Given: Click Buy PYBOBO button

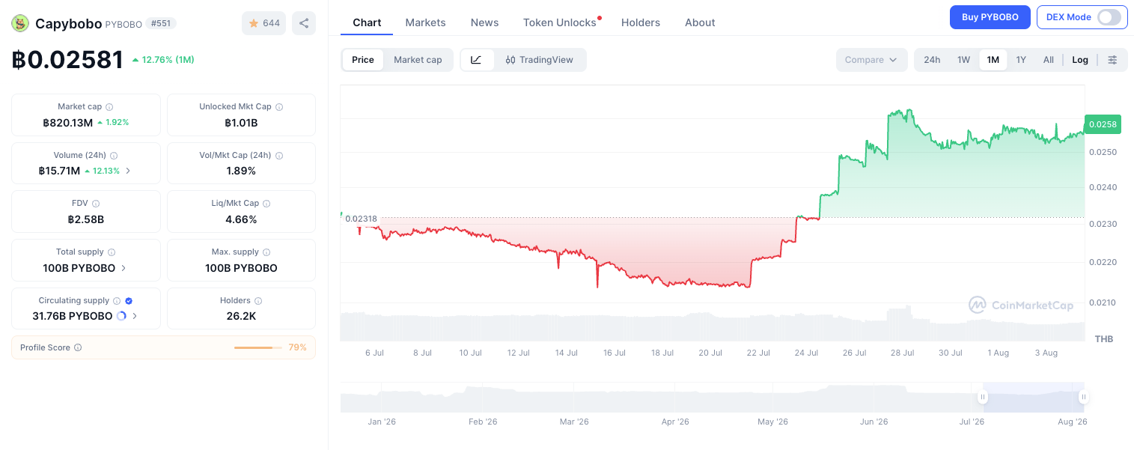Looking at the screenshot, I should click(990, 17).
